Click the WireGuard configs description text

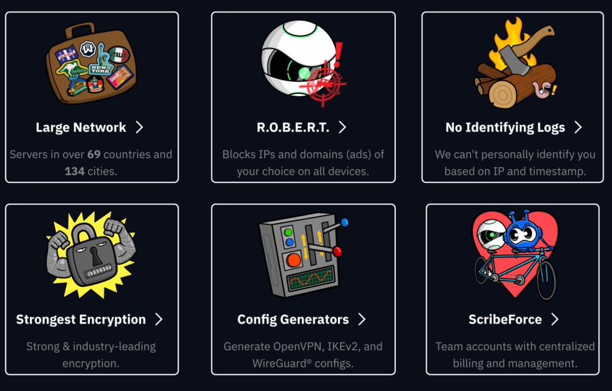click(303, 355)
